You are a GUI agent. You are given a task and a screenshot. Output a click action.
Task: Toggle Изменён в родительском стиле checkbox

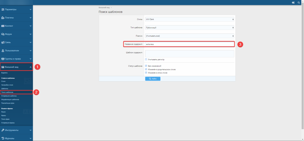point(146,69)
